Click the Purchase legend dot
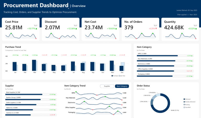Screen dimensions: 201x118 coord(112,76)
